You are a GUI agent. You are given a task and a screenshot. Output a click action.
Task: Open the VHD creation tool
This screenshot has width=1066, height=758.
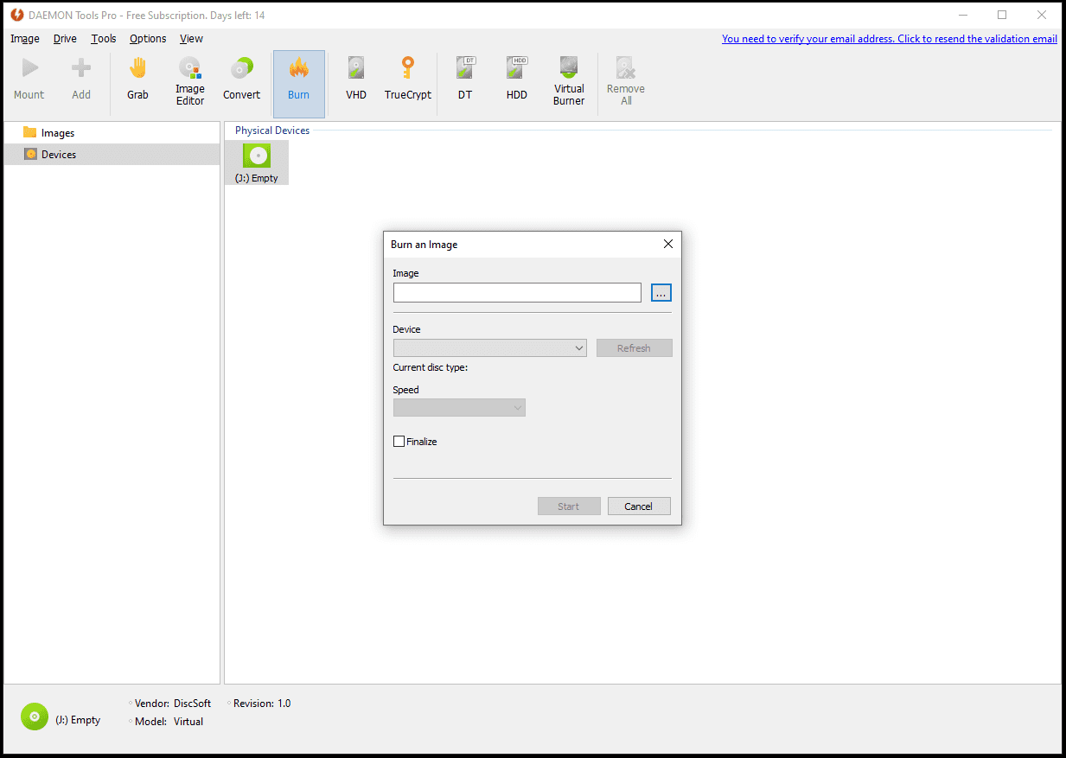pyautogui.click(x=356, y=80)
